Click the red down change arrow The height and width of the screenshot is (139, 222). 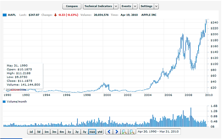pyautogui.click(x=55, y=15)
